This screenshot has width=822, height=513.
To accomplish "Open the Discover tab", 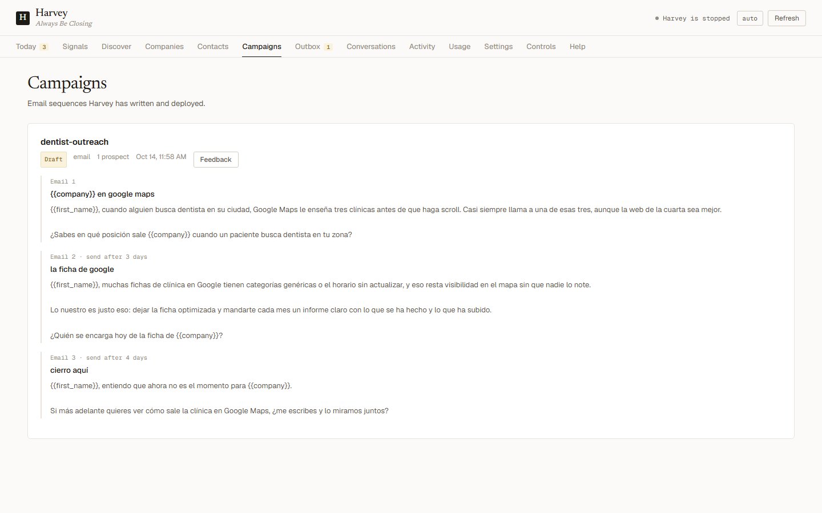I will (116, 47).
